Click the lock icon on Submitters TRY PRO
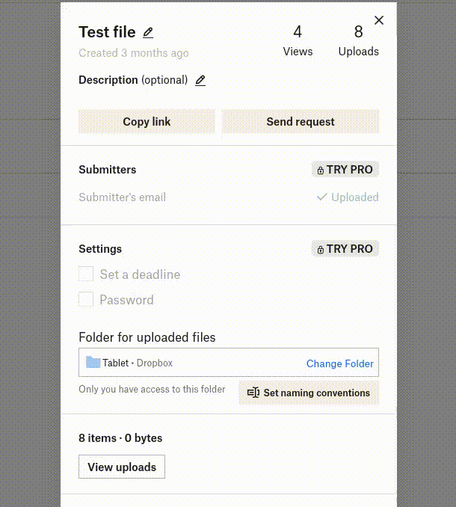The image size is (456, 507). (321, 170)
